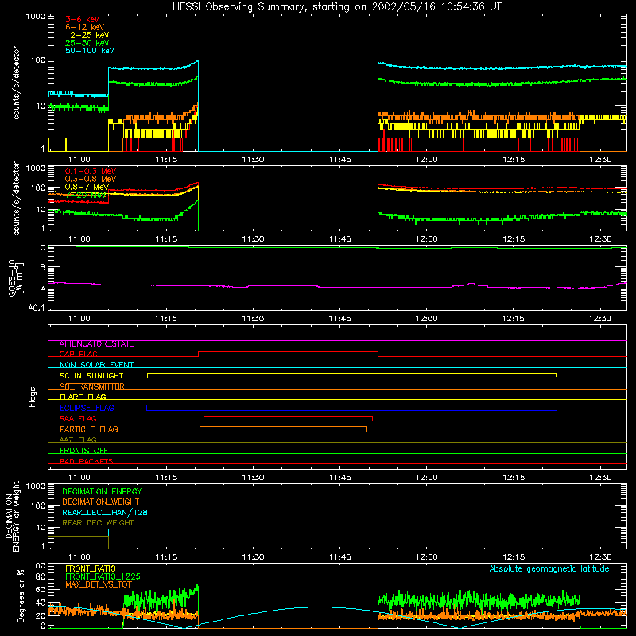Image resolution: width=636 pixels, height=636 pixels.
Task: Select the green FRONT_RATIO_1225 legend label
Action: 103,576
